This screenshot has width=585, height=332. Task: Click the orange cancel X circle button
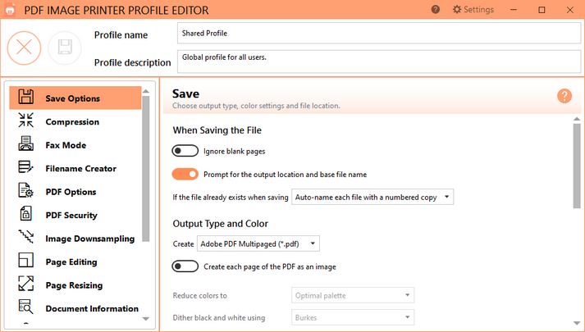[x=25, y=48]
